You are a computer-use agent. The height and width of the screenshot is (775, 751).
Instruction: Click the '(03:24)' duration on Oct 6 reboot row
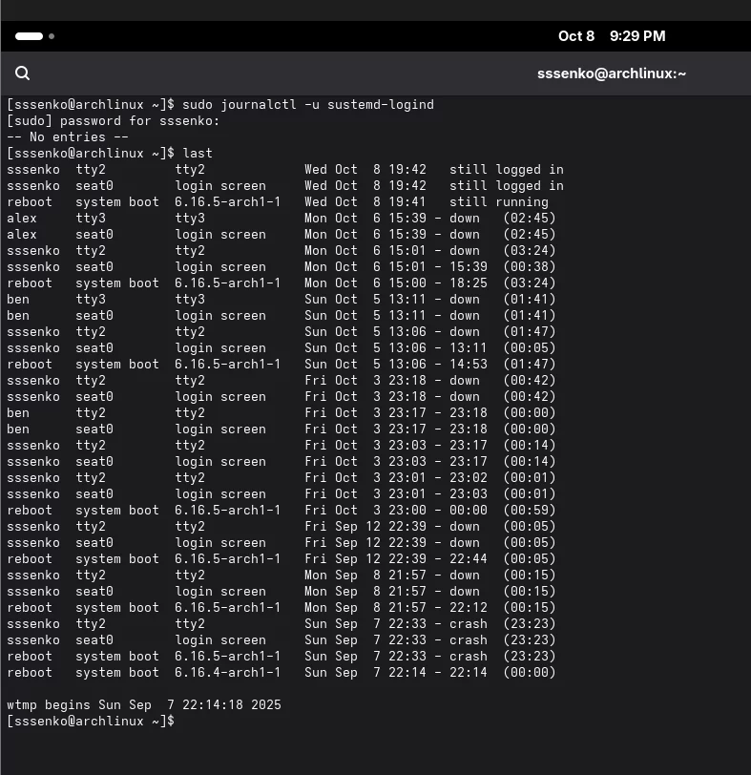click(x=529, y=283)
